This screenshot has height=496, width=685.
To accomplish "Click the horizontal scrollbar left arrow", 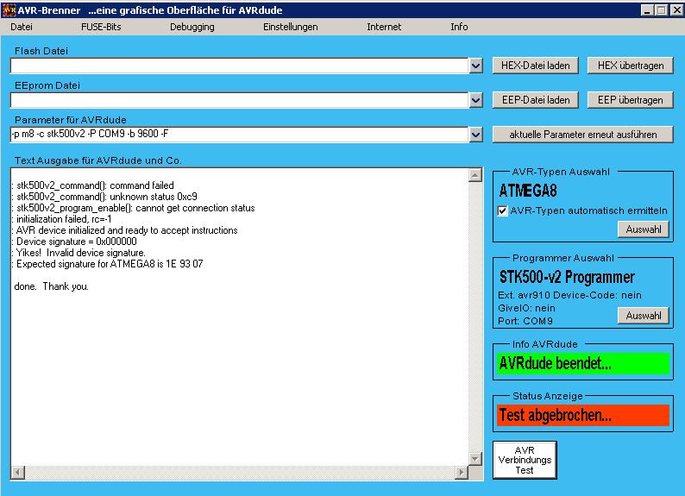I will 18,473.
